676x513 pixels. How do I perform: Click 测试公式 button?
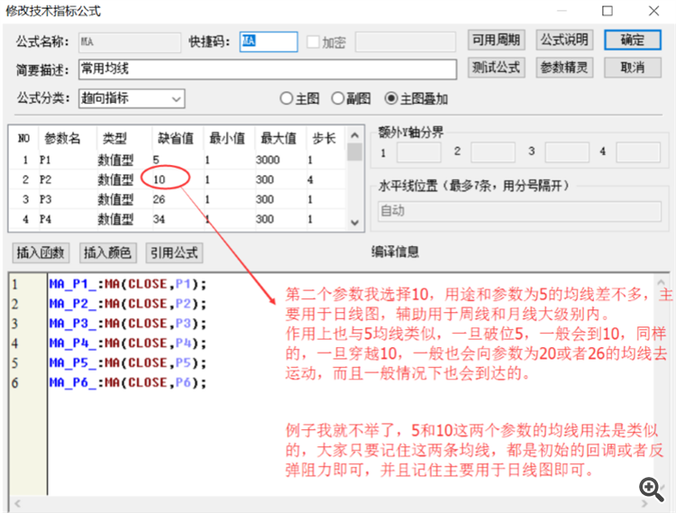coord(497,68)
